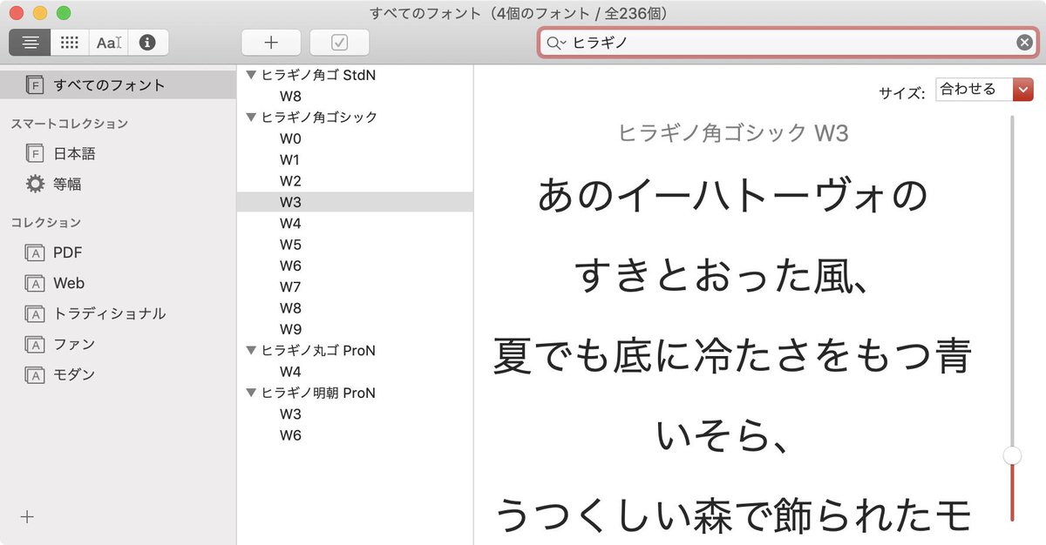Open the custom text view with Aa icon
Viewport: 1046px width, 545px height.
point(108,41)
